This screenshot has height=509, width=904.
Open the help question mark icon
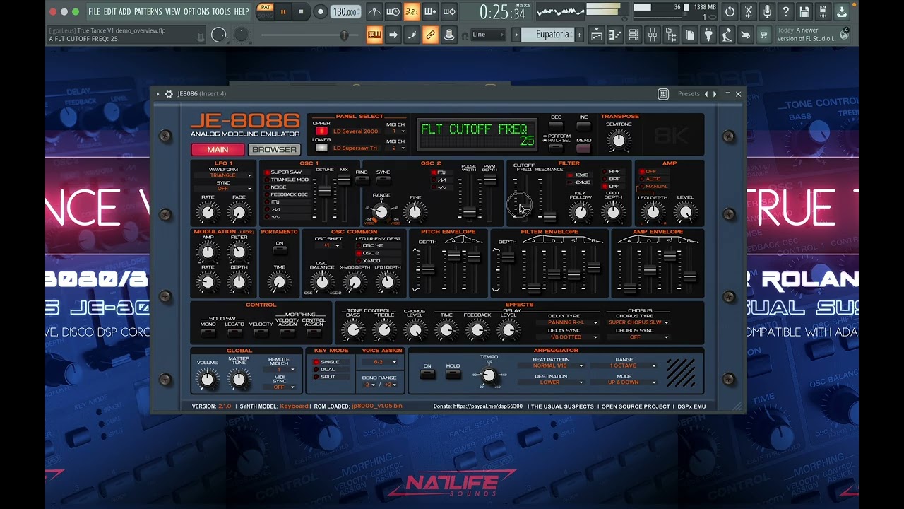[x=785, y=12]
